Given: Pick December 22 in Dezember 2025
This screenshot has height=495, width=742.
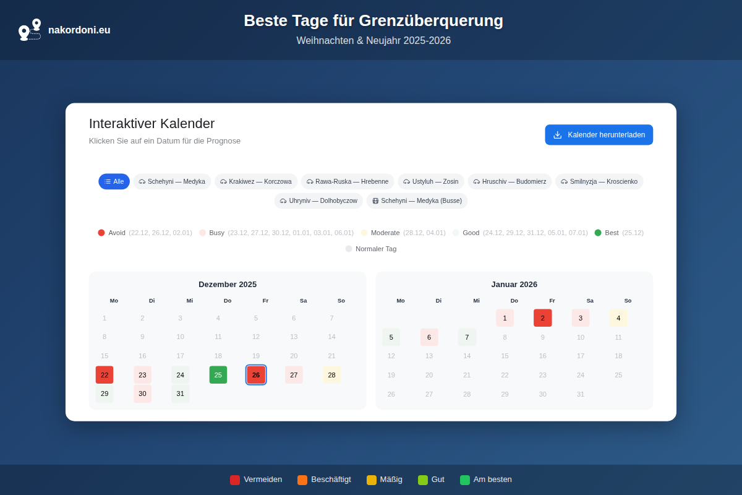Looking at the screenshot, I should [104, 375].
